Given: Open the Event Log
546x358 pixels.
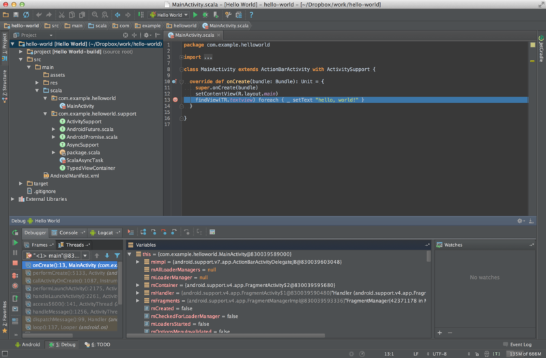Looking at the screenshot, I should pos(517,344).
